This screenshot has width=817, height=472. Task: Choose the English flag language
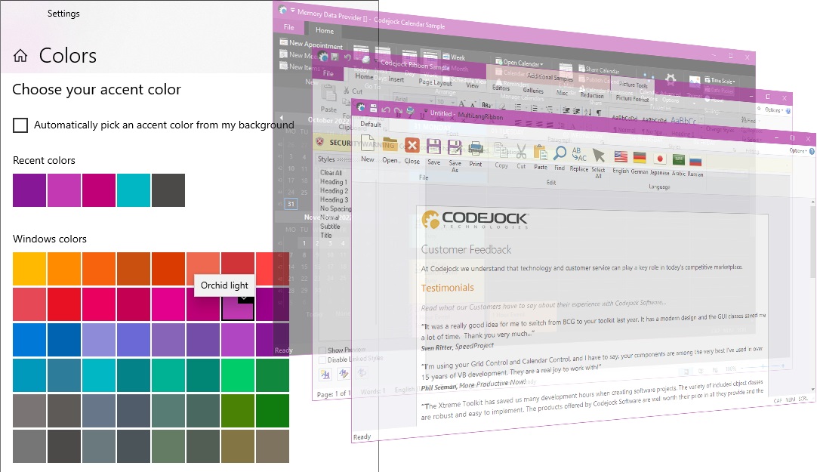coord(621,156)
